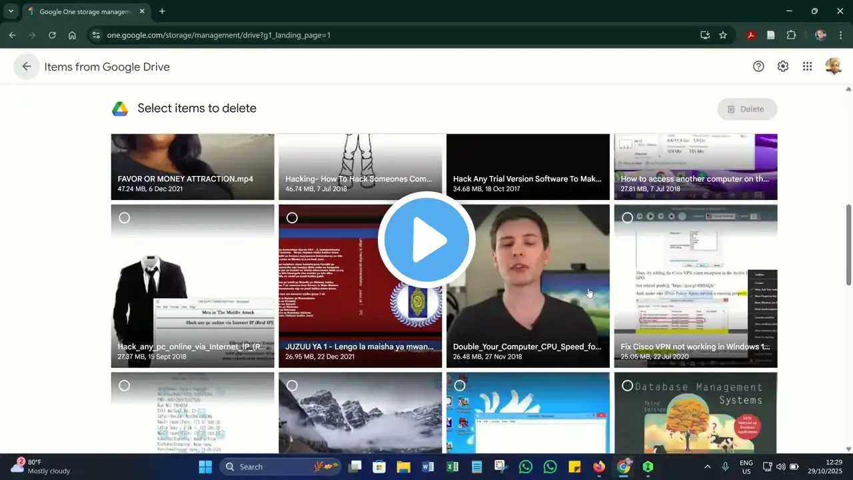Open the Adobe Acrobat extension

(751, 35)
